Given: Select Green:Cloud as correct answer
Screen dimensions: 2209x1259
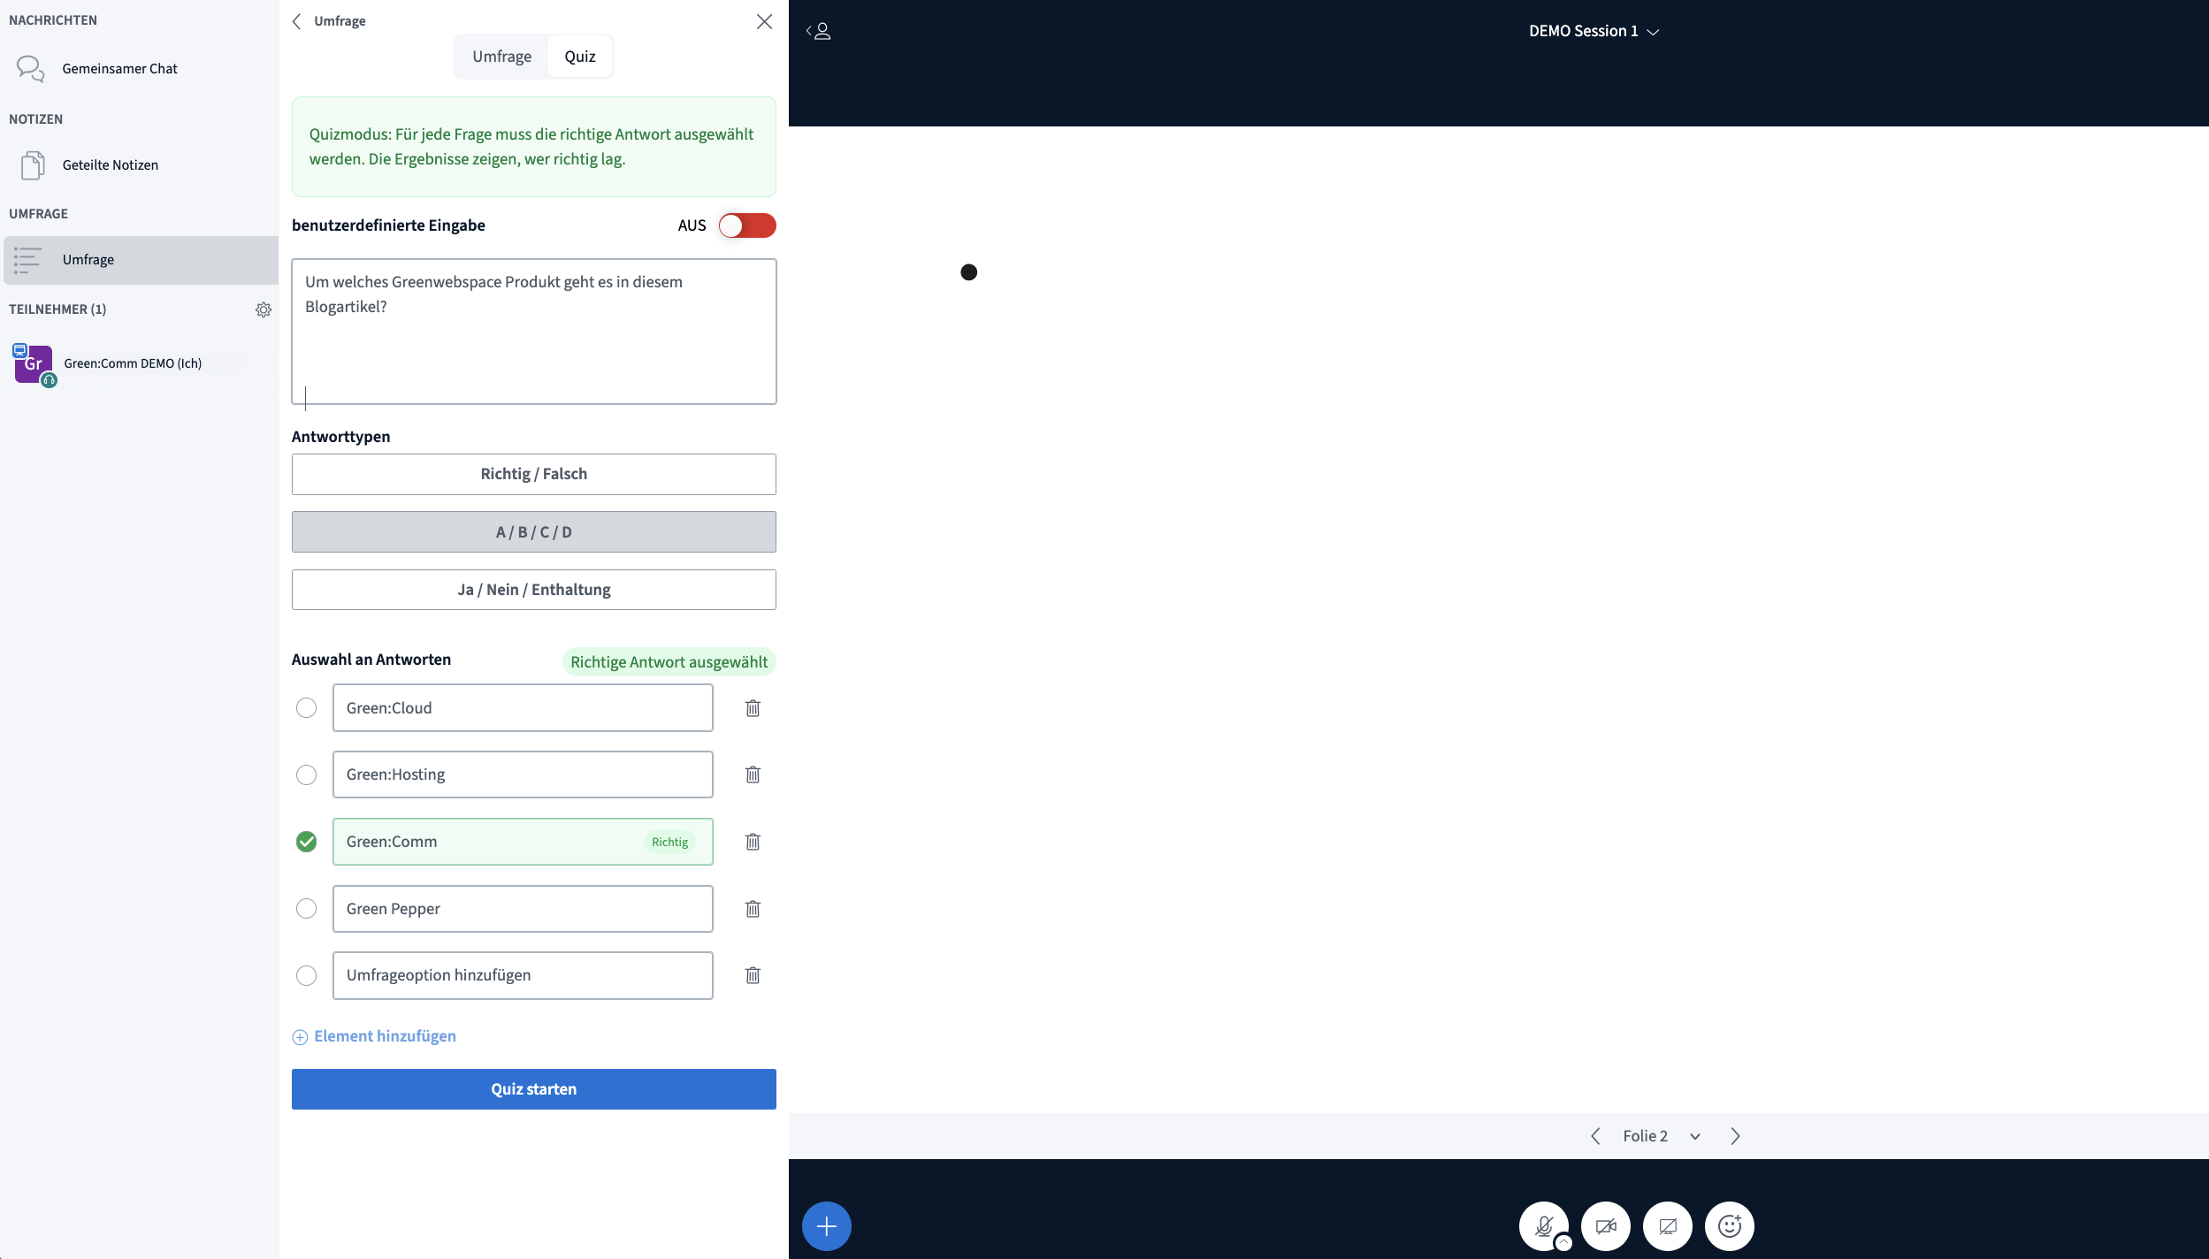Looking at the screenshot, I should [307, 707].
